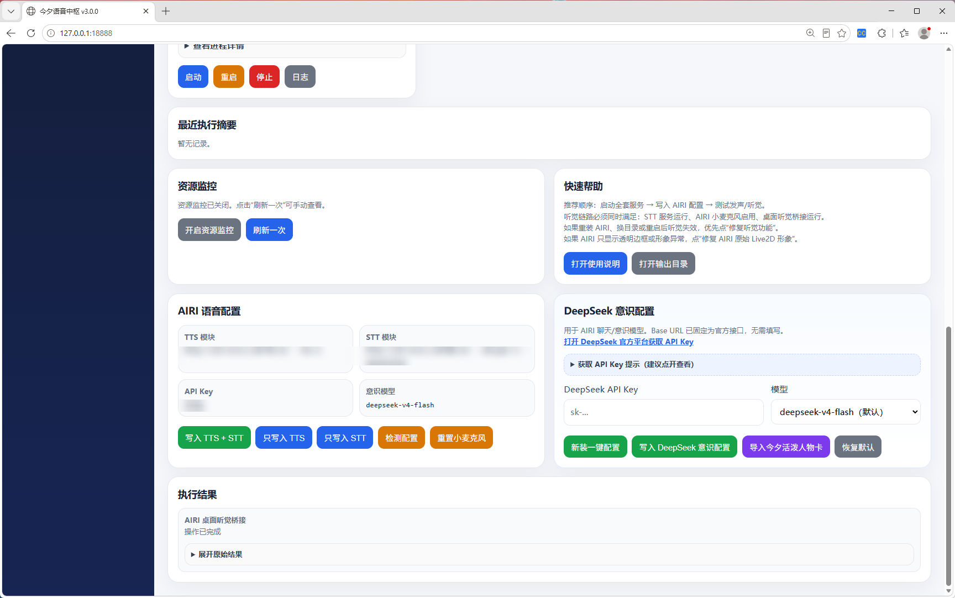Run the 检测配置 check
955x598 pixels.
(x=401, y=438)
